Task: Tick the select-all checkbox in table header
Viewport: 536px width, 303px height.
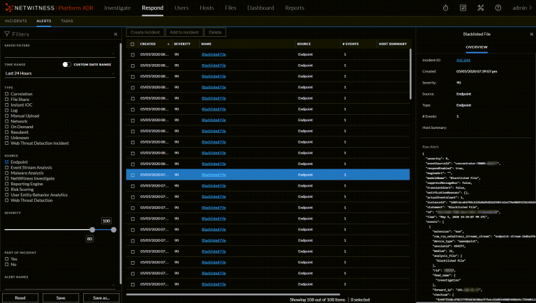Action: click(133, 44)
